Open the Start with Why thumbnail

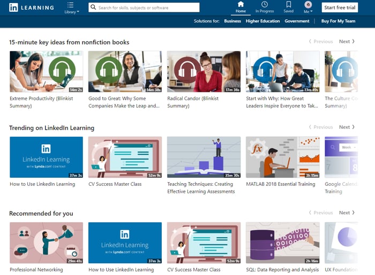pos(283,72)
